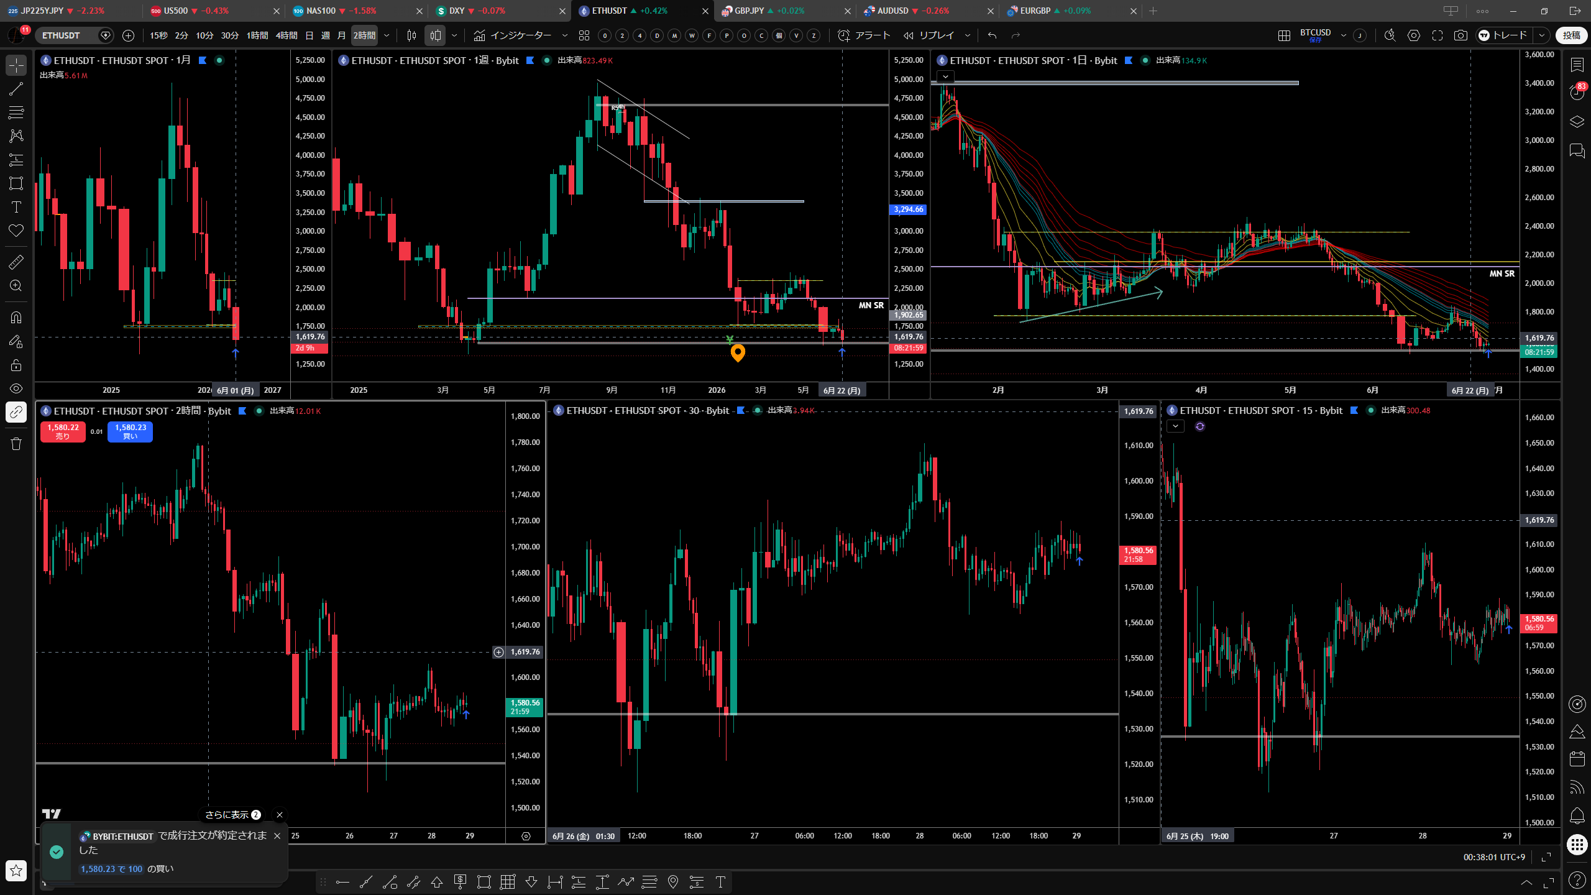Click the 1,580.23 買い buy button
This screenshot has width=1591, height=895.
tap(130, 431)
